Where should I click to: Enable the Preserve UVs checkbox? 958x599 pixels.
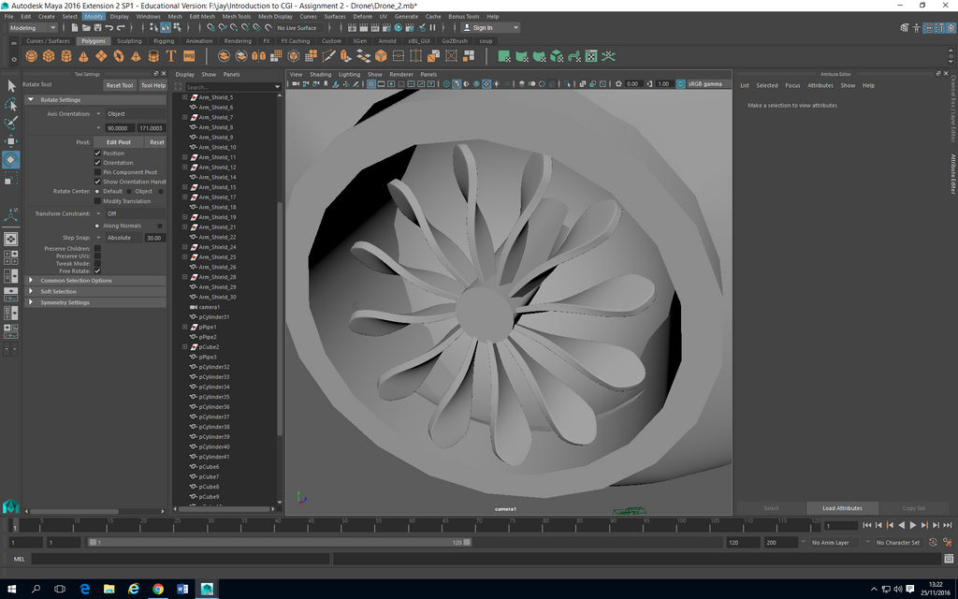tap(97, 256)
